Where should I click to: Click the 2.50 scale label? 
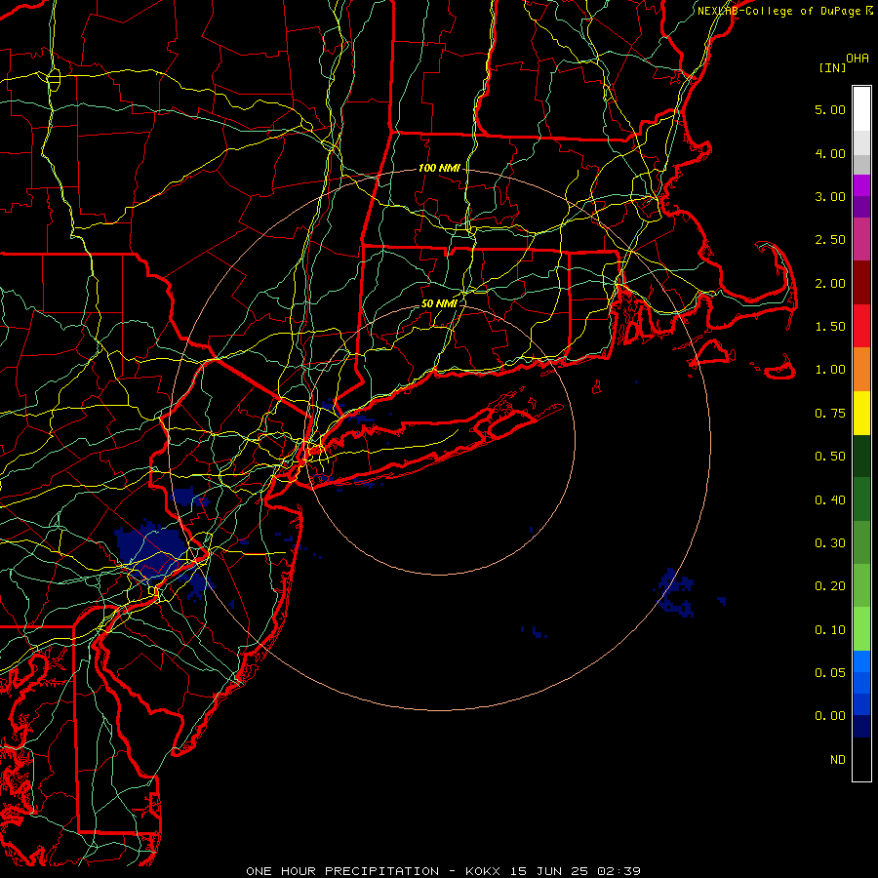click(830, 239)
